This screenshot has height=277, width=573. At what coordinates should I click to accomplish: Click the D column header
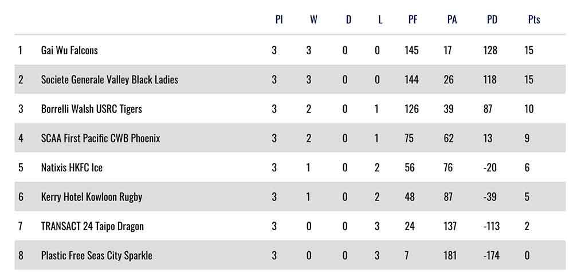pos(348,19)
